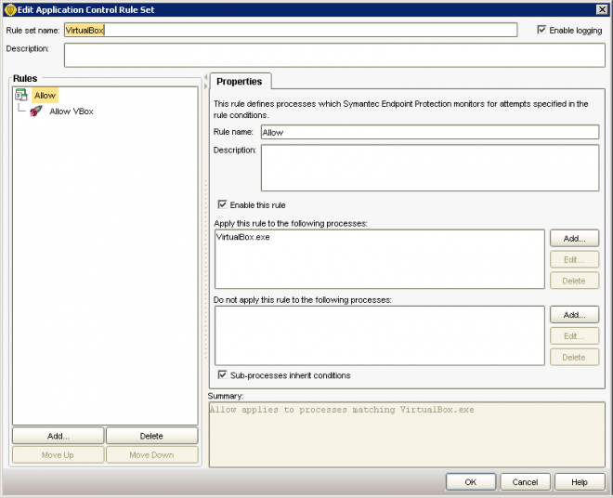Delete the applied process entry
Screen dimensions: 613x498
tap(574, 281)
